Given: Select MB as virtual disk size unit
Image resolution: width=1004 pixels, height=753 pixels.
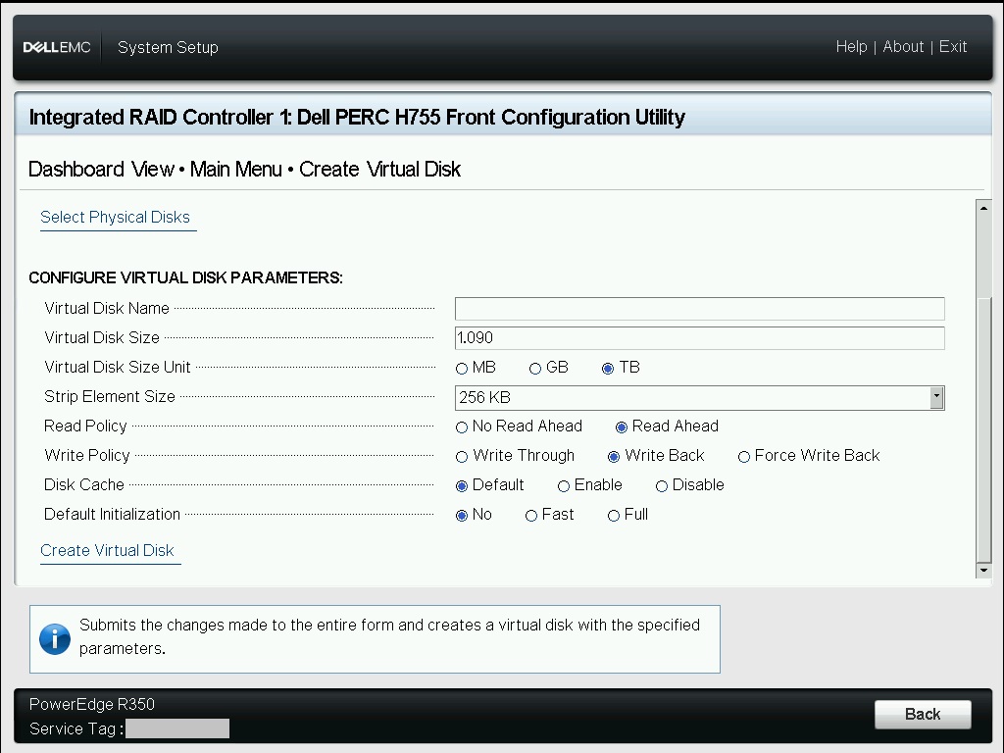Looking at the screenshot, I should tap(462, 369).
